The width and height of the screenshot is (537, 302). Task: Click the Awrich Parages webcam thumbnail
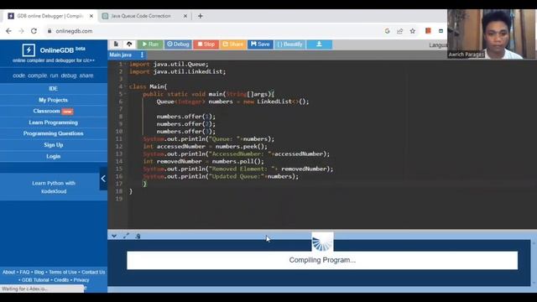(x=492, y=34)
